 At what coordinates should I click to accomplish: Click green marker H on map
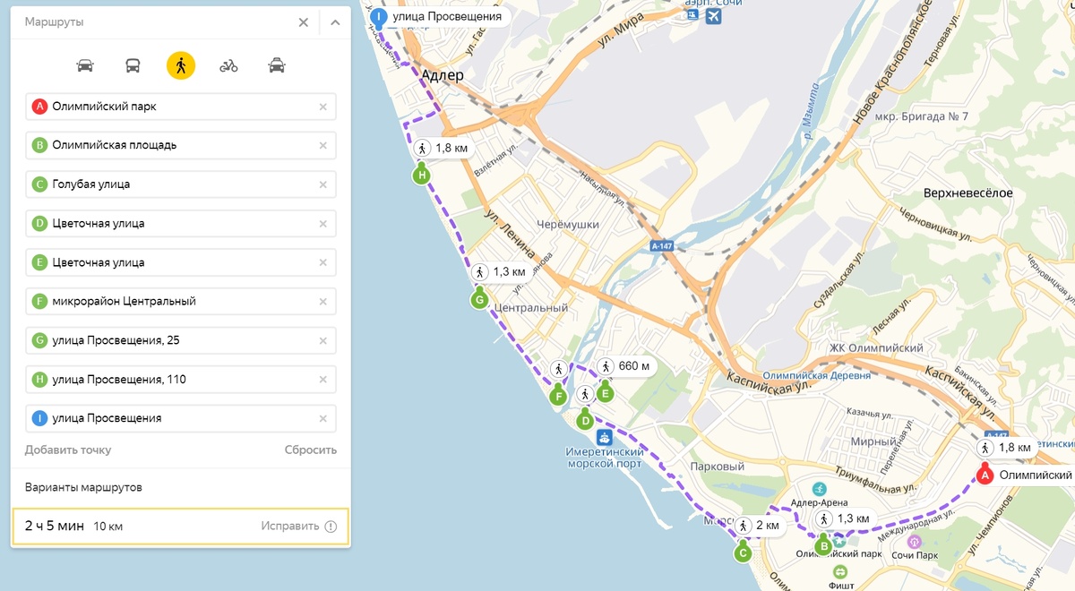(x=422, y=175)
